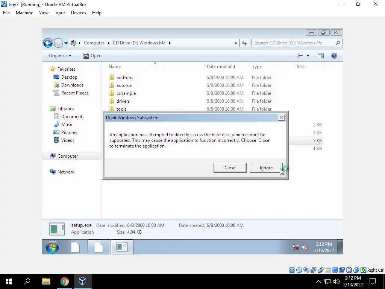Go back with the Explorer back arrow
Image resolution: width=385 pixels, height=289 pixels.
pyautogui.click(x=48, y=43)
